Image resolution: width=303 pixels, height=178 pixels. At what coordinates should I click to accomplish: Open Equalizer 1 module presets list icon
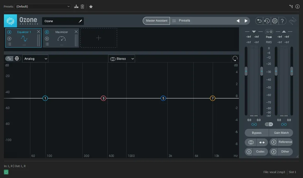(x=9, y=44)
